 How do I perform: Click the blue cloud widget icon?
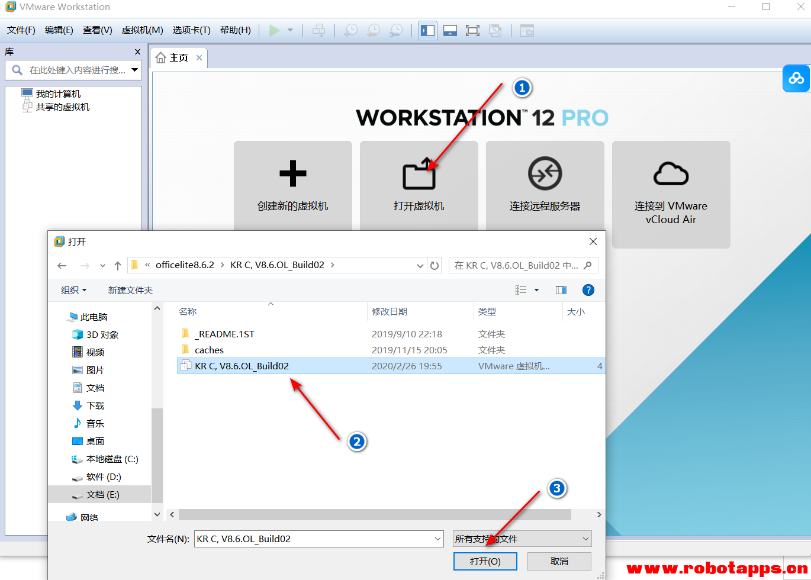(x=796, y=78)
